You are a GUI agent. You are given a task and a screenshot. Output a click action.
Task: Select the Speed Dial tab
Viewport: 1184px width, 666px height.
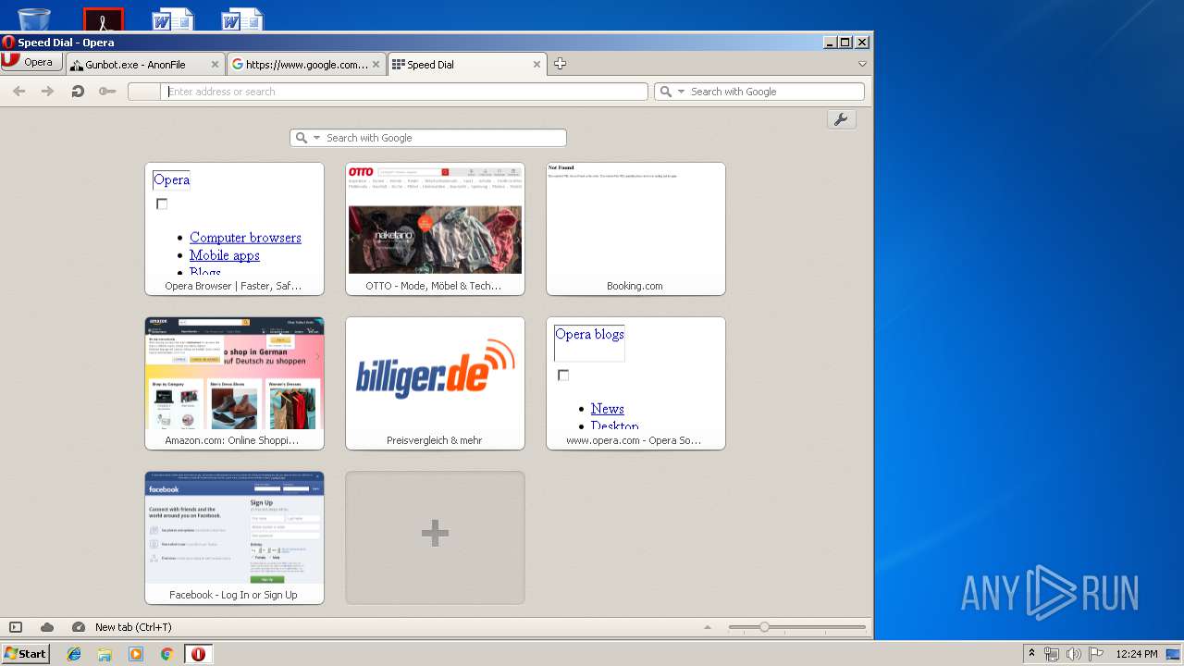467,65
